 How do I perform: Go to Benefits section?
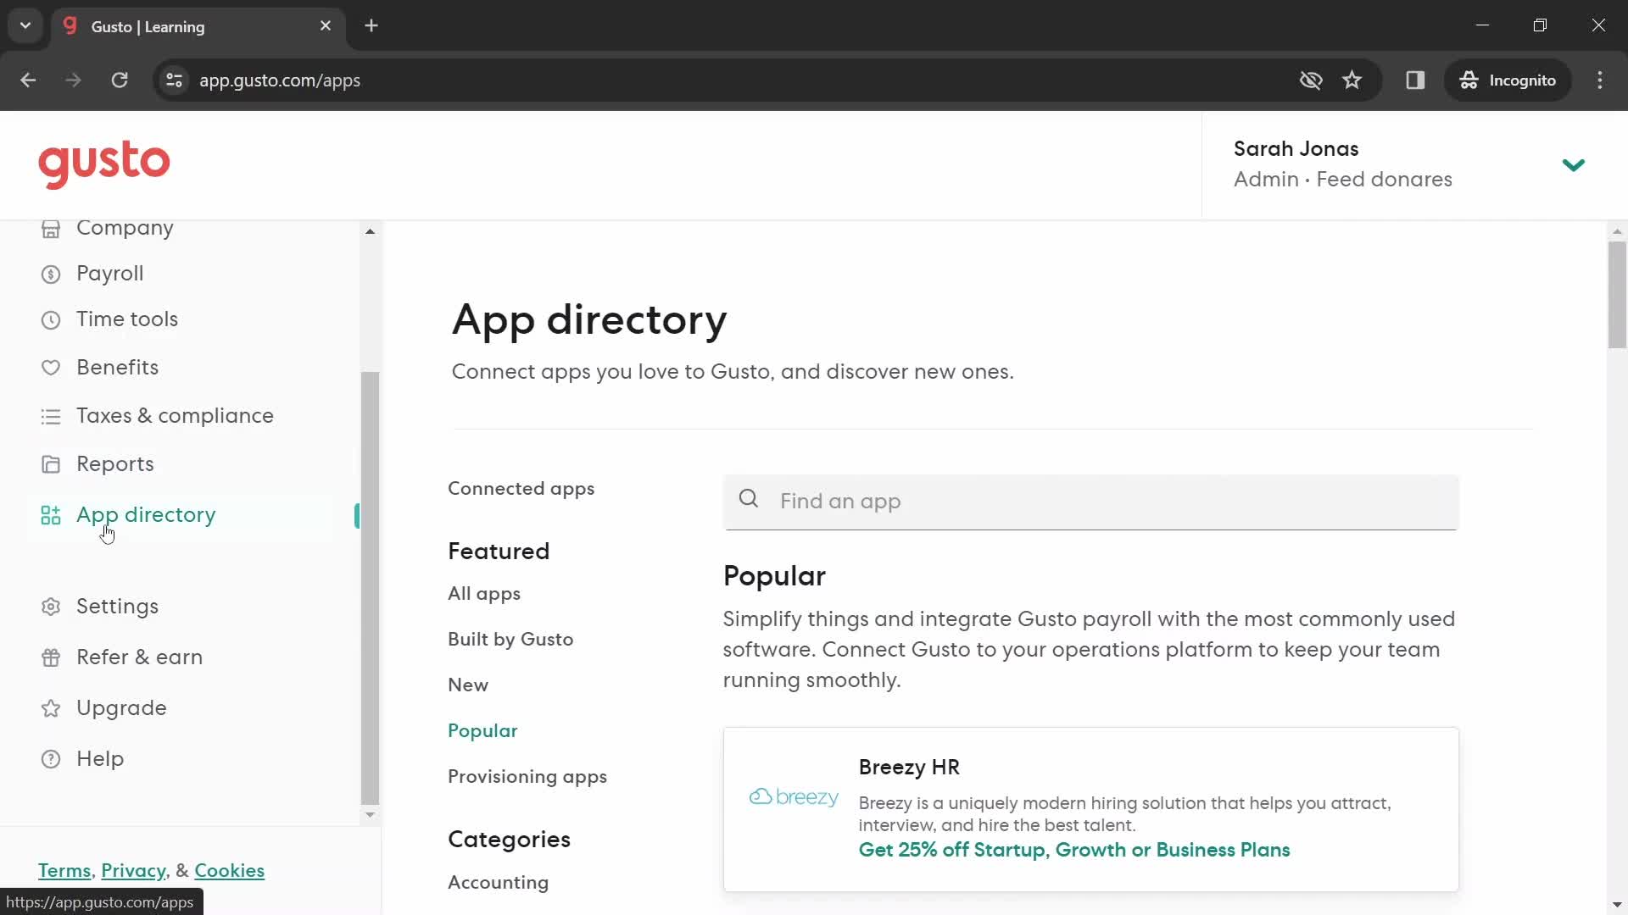coord(117,368)
